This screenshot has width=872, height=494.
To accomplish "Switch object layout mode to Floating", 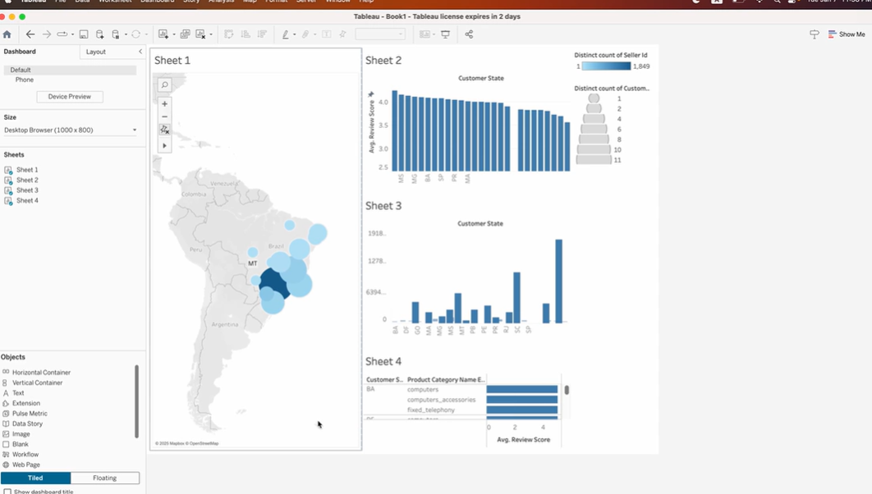I will pyautogui.click(x=104, y=478).
